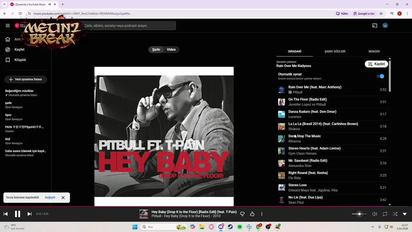Select Right Round thumbnail

coord(282,176)
